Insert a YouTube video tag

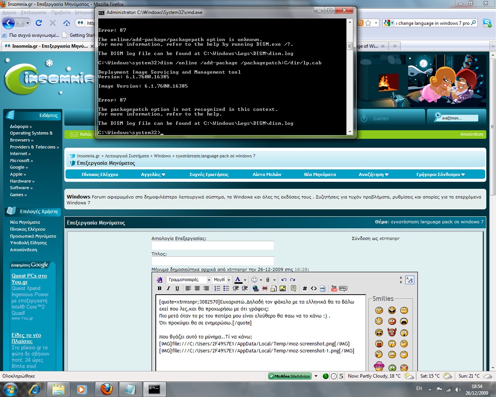(334, 288)
